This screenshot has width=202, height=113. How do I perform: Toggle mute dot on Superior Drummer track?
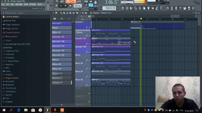pyautogui.click(x=89, y=36)
